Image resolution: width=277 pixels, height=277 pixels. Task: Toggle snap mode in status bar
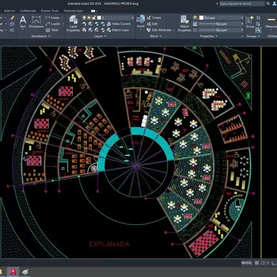pyautogui.click(x=263, y=263)
